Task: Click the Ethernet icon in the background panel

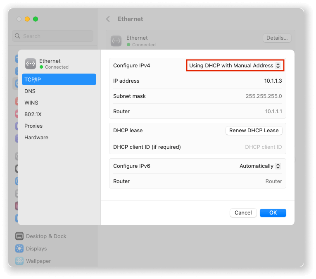Action: (x=116, y=41)
